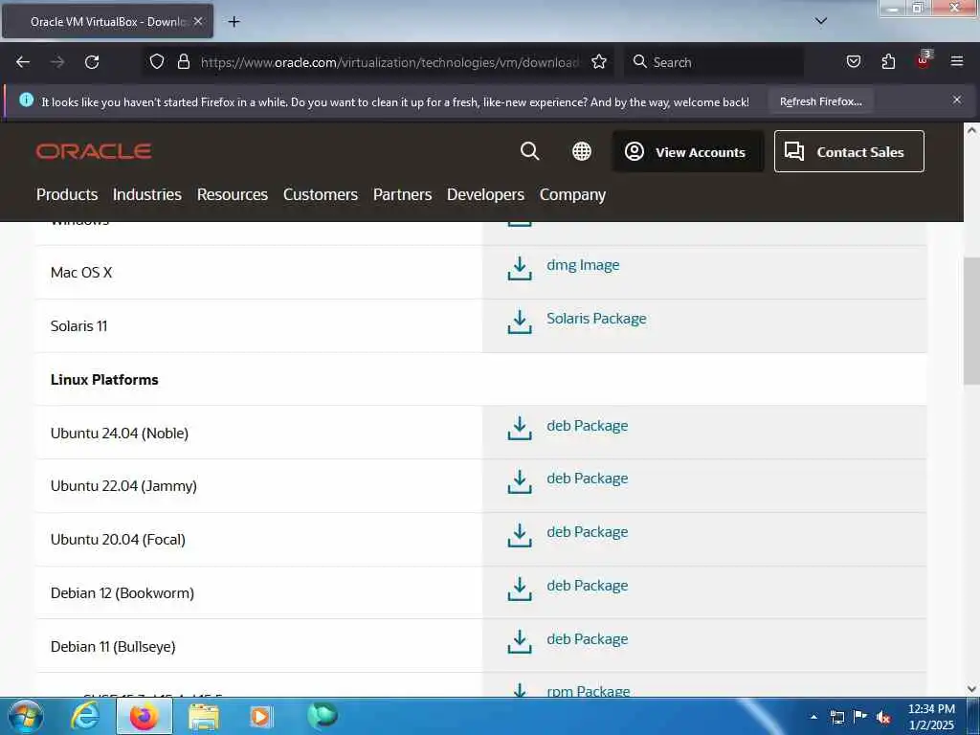Image resolution: width=980 pixels, height=735 pixels.
Task: Click the site security padlock icon
Action: point(183,62)
